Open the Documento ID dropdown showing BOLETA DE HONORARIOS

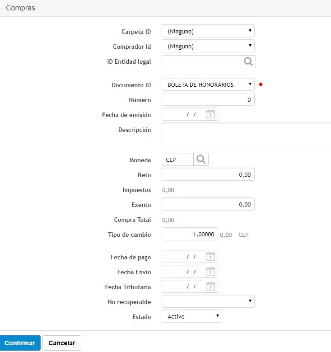click(208, 84)
